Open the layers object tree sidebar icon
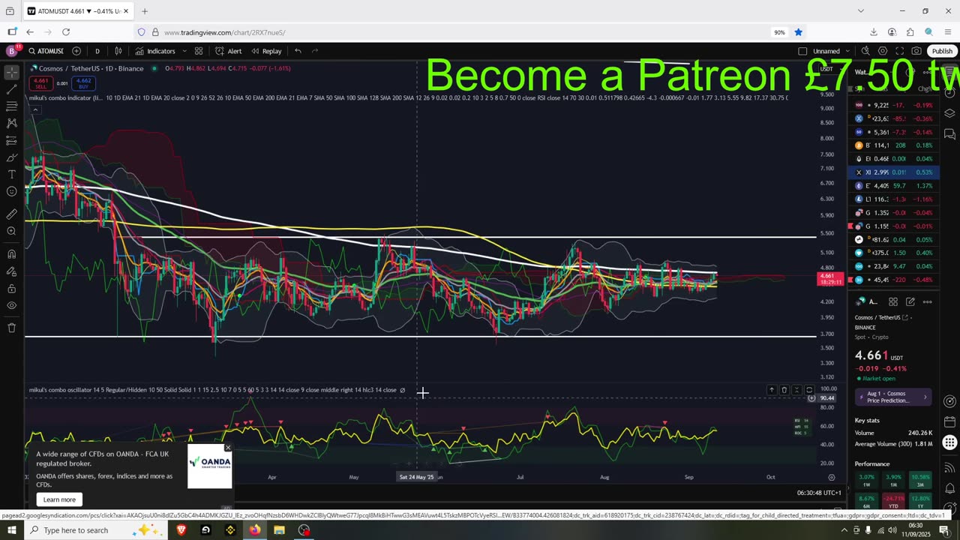The height and width of the screenshot is (540, 960). pos(949,113)
